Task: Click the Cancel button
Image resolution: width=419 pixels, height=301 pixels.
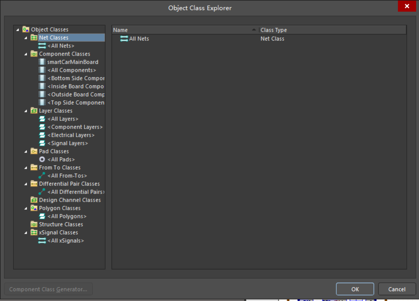Action: [397, 289]
